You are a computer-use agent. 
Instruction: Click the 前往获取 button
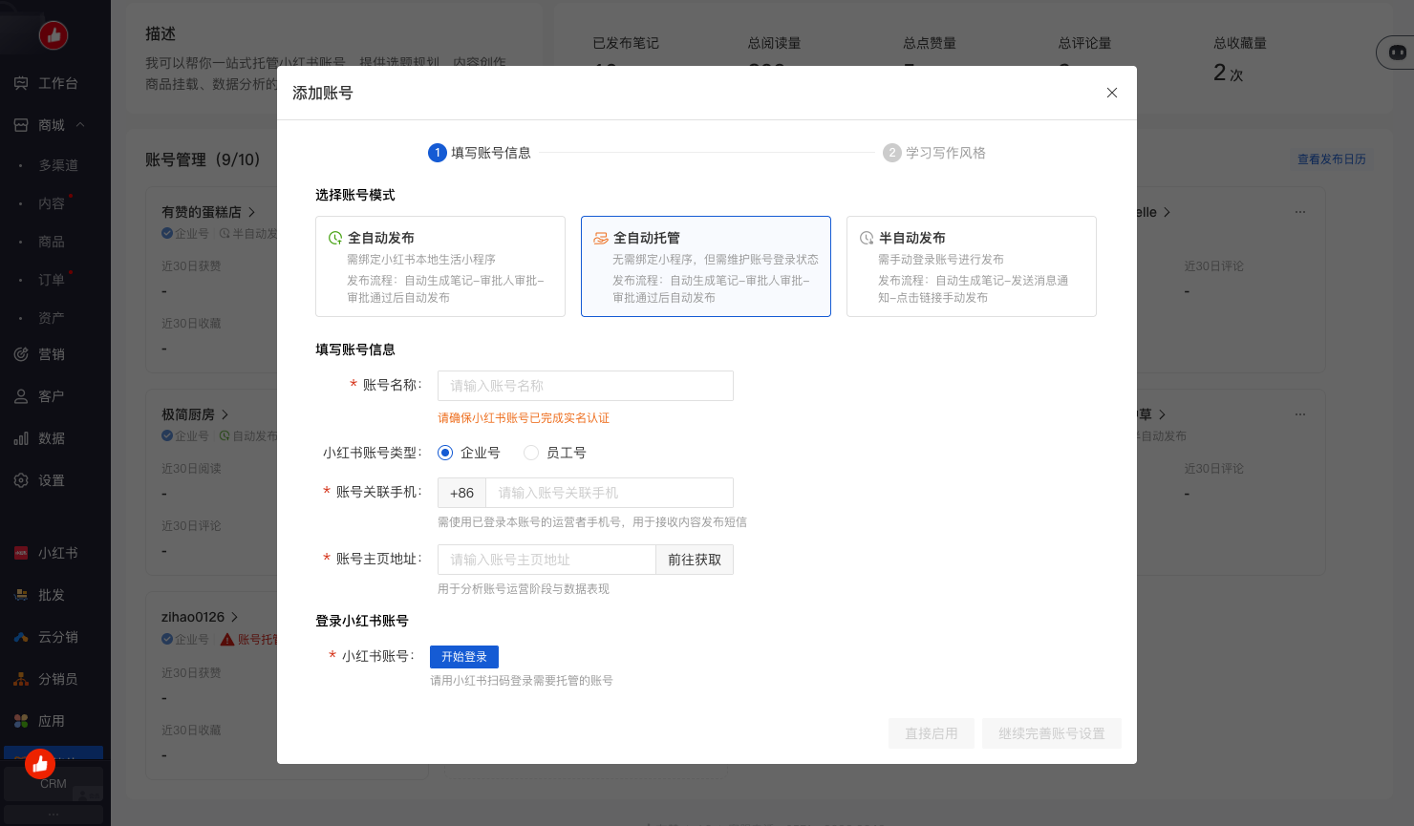(x=695, y=560)
